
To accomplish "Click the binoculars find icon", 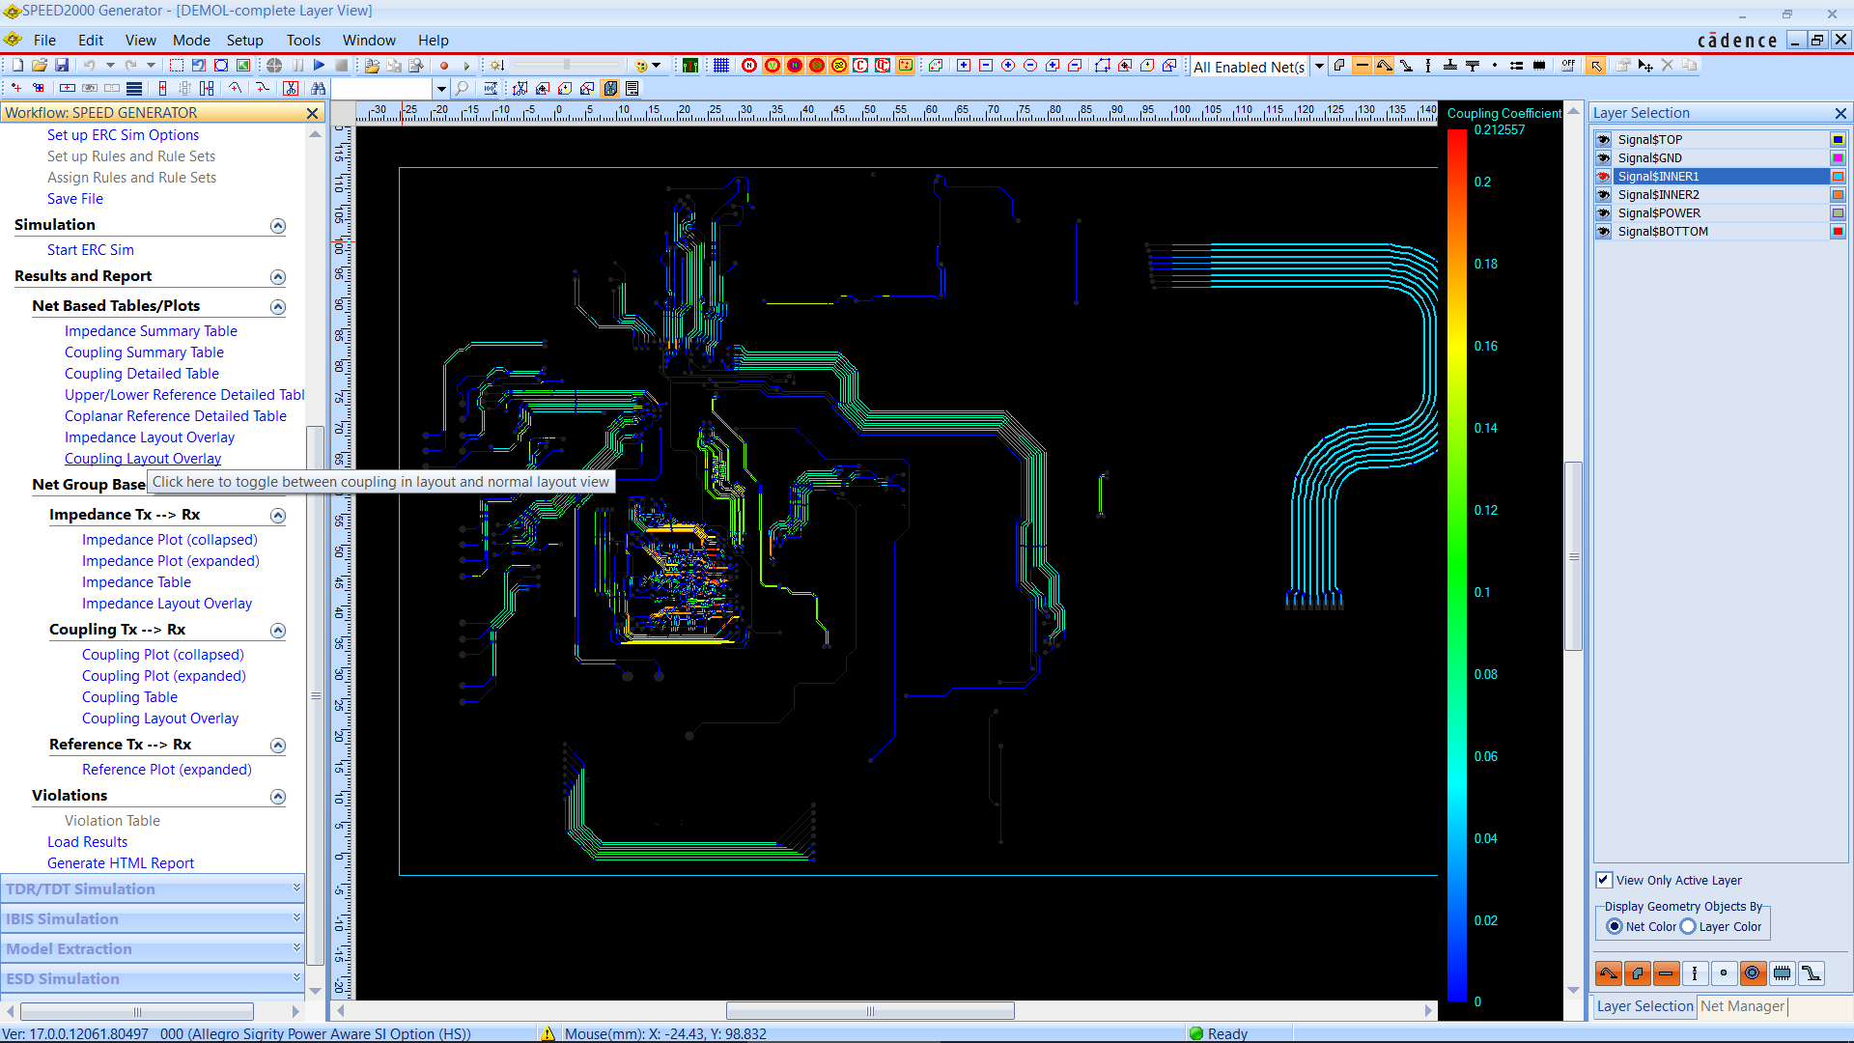I will (318, 88).
